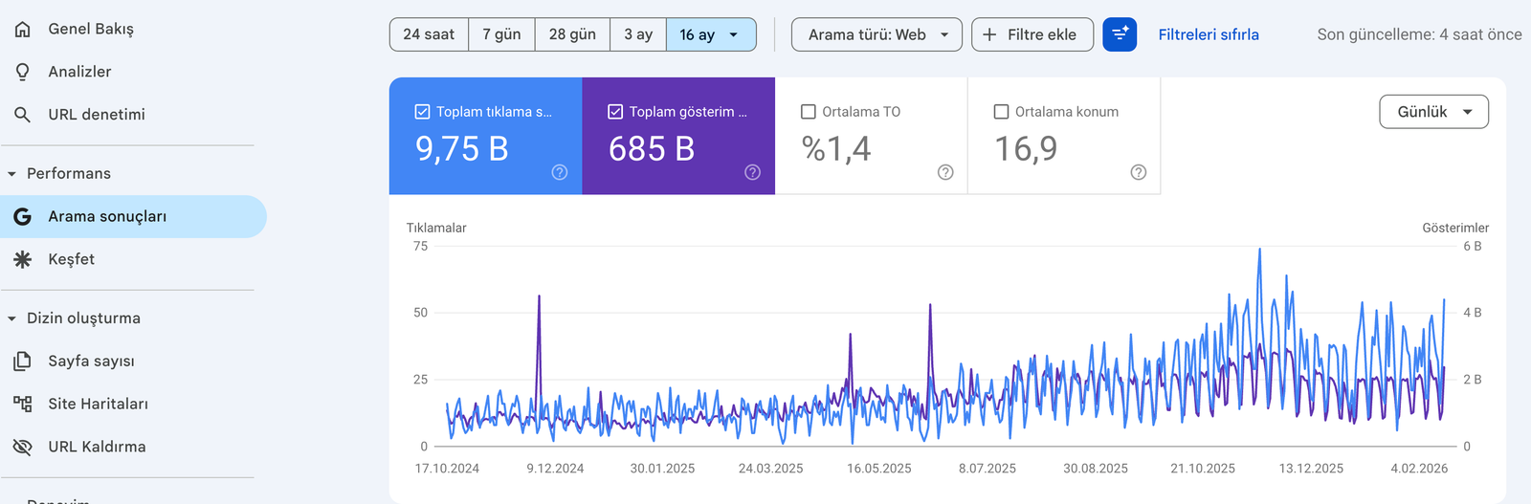Click the 9.12.2024 date label
Image resolution: width=1531 pixels, height=504 pixels.
click(555, 469)
